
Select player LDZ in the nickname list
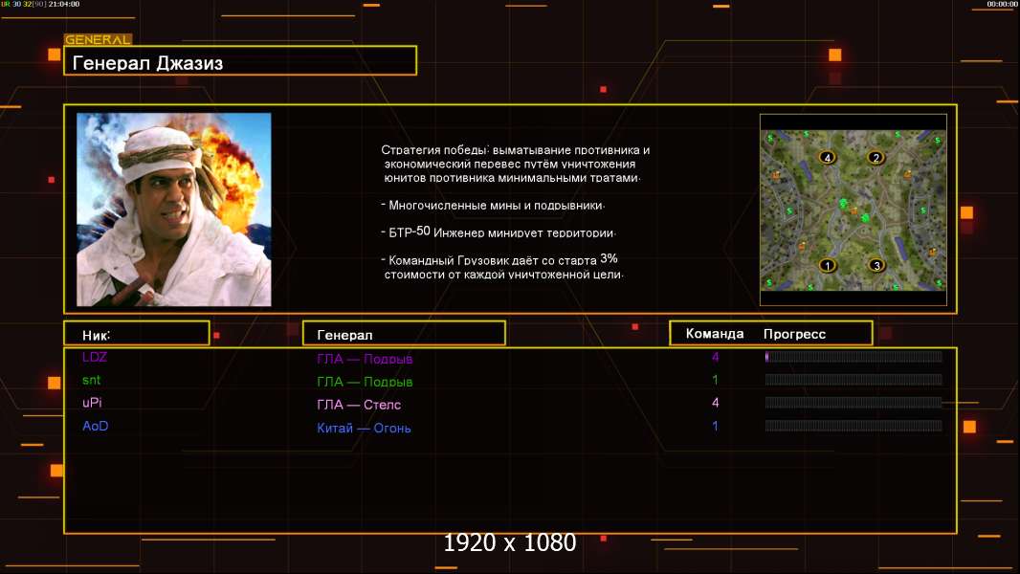[x=95, y=357]
